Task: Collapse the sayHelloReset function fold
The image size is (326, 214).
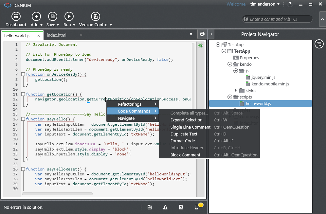Action: tap(23, 169)
